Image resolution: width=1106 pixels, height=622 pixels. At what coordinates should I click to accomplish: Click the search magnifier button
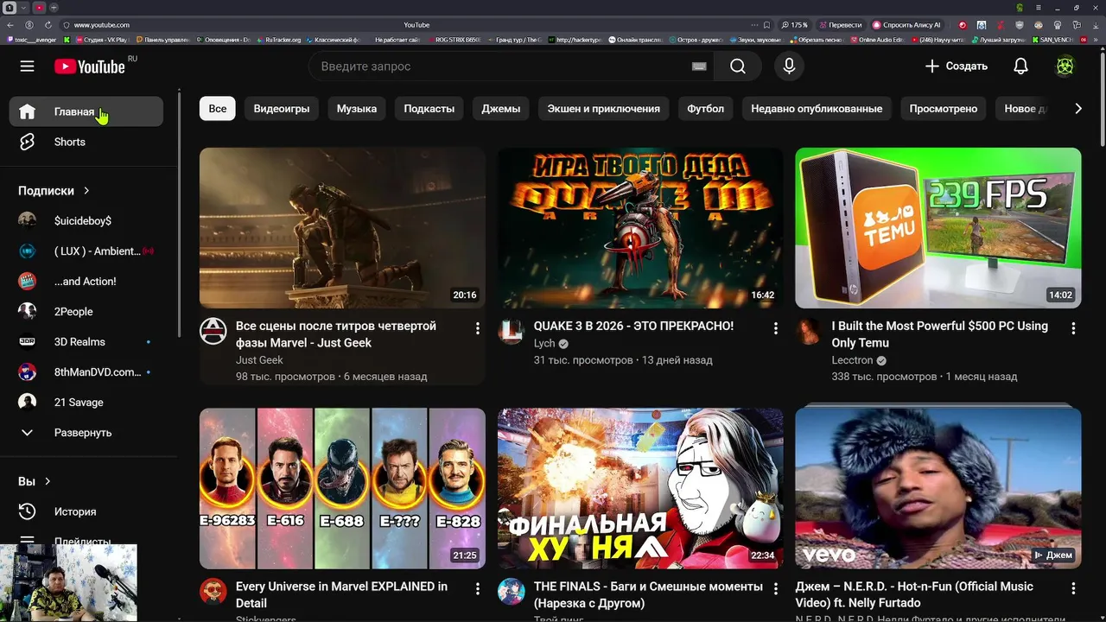pos(737,67)
